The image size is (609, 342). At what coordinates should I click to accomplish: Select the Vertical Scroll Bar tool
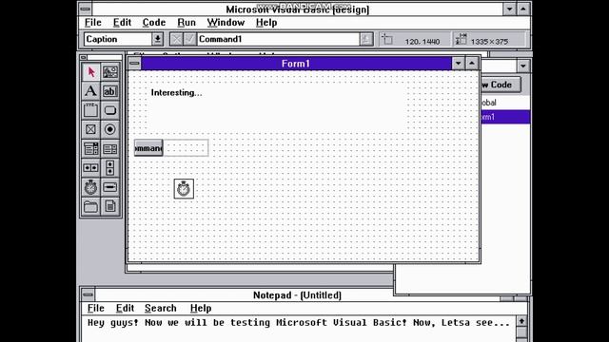coord(110,168)
